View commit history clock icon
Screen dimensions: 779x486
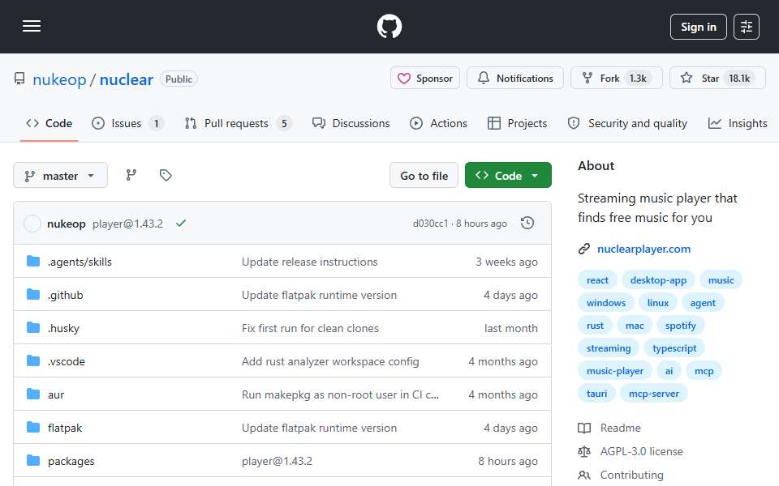pos(527,224)
